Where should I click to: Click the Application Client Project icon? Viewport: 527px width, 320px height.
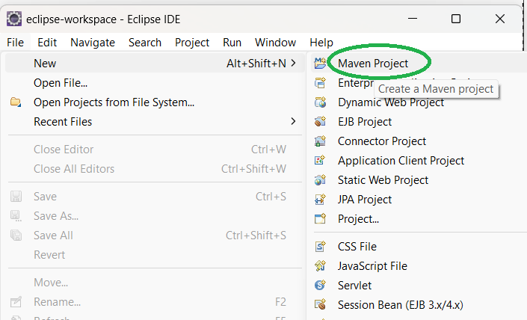click(x=321, y=161)
